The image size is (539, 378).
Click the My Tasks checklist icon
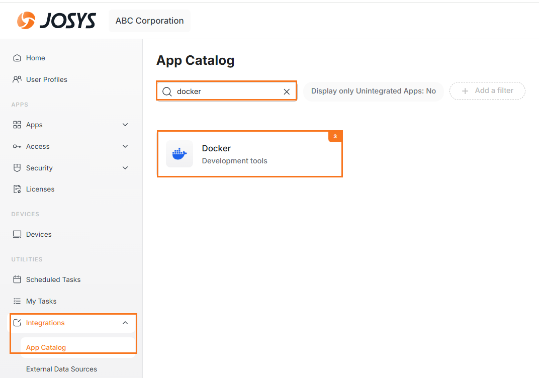point(17,301)
